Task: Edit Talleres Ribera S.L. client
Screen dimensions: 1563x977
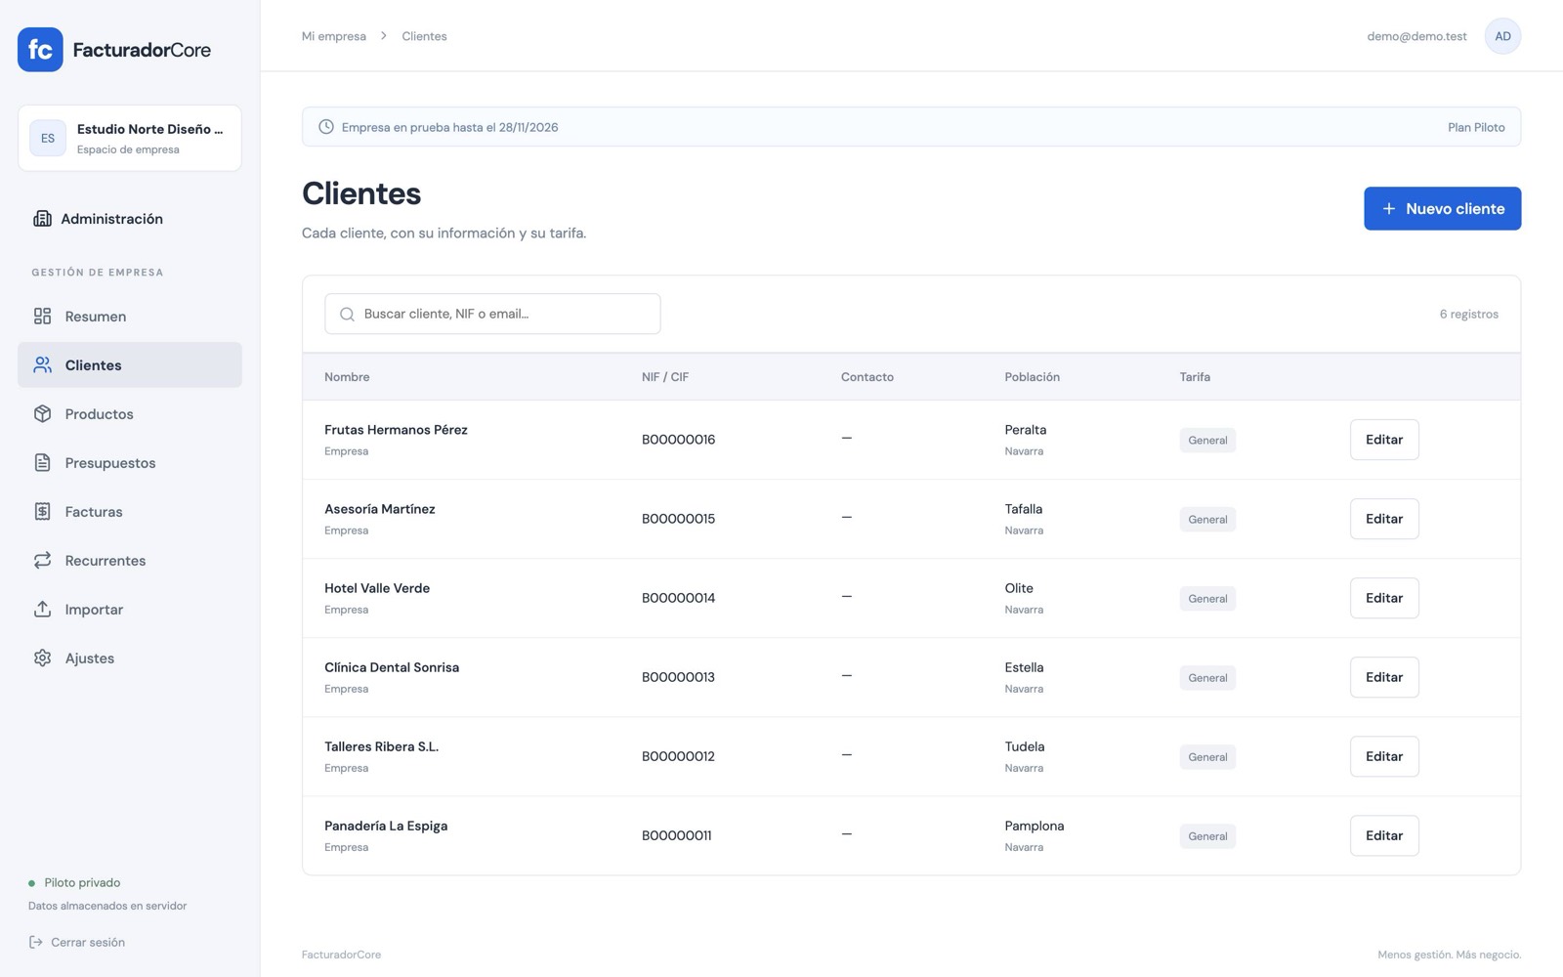Action: coord(1383,756)
